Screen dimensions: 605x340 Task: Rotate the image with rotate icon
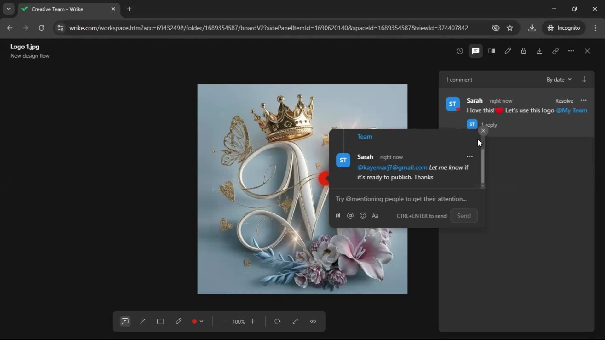(277, 321)
